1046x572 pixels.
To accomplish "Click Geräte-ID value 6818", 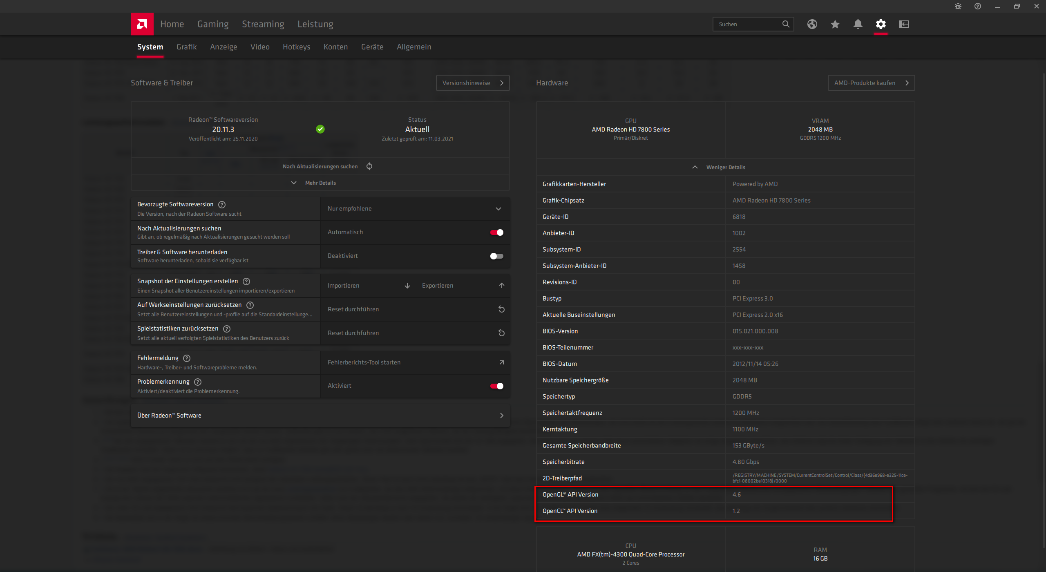I will (739, 217).
